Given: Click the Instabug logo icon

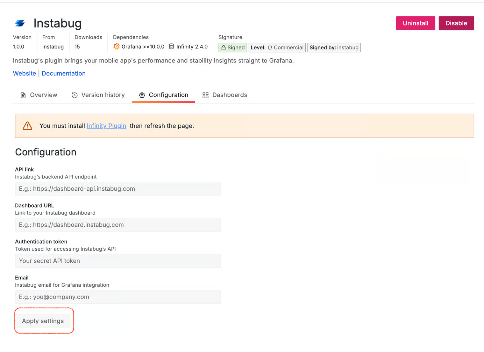Looking at the screenshot, I should (20, 23).
